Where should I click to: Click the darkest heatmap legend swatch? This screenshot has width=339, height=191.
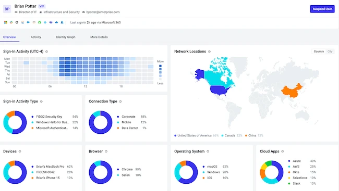[160, 66]
